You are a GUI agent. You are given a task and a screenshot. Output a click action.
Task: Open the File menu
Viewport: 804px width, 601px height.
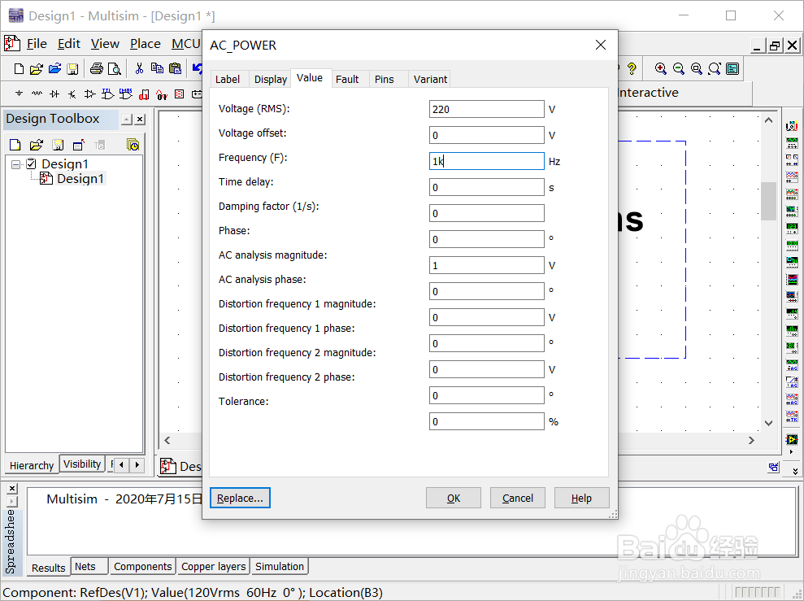pyautogui.click(x=37, y=44)
